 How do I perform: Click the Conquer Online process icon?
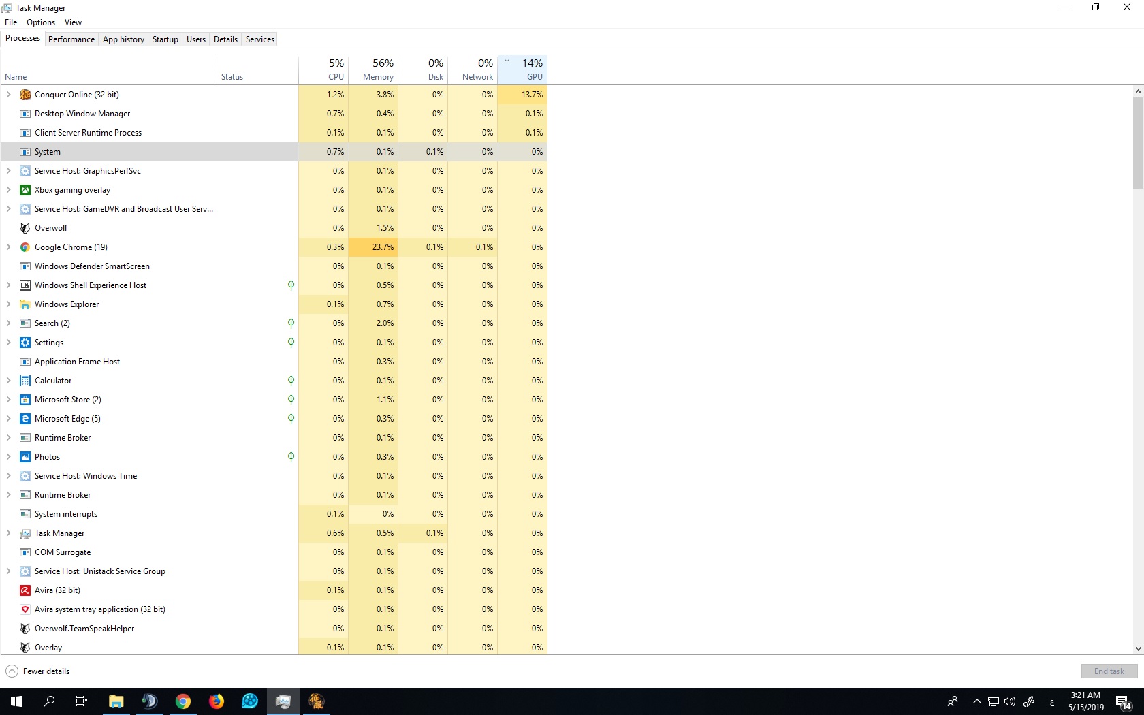(25, 95)
